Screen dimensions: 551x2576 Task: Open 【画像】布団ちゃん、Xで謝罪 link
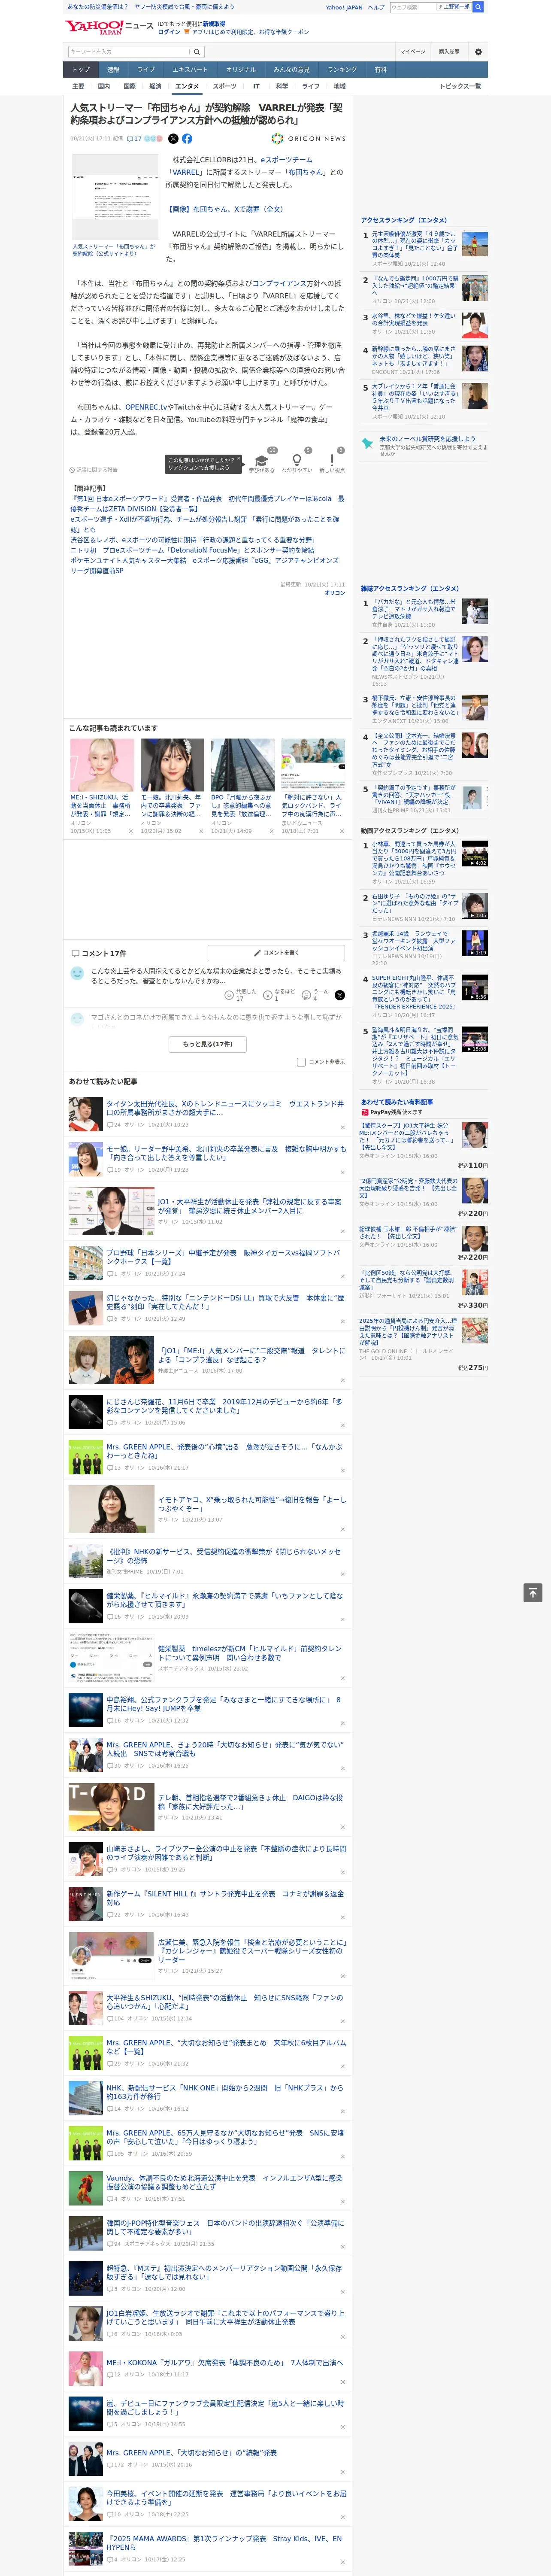(x=226, y=209)
